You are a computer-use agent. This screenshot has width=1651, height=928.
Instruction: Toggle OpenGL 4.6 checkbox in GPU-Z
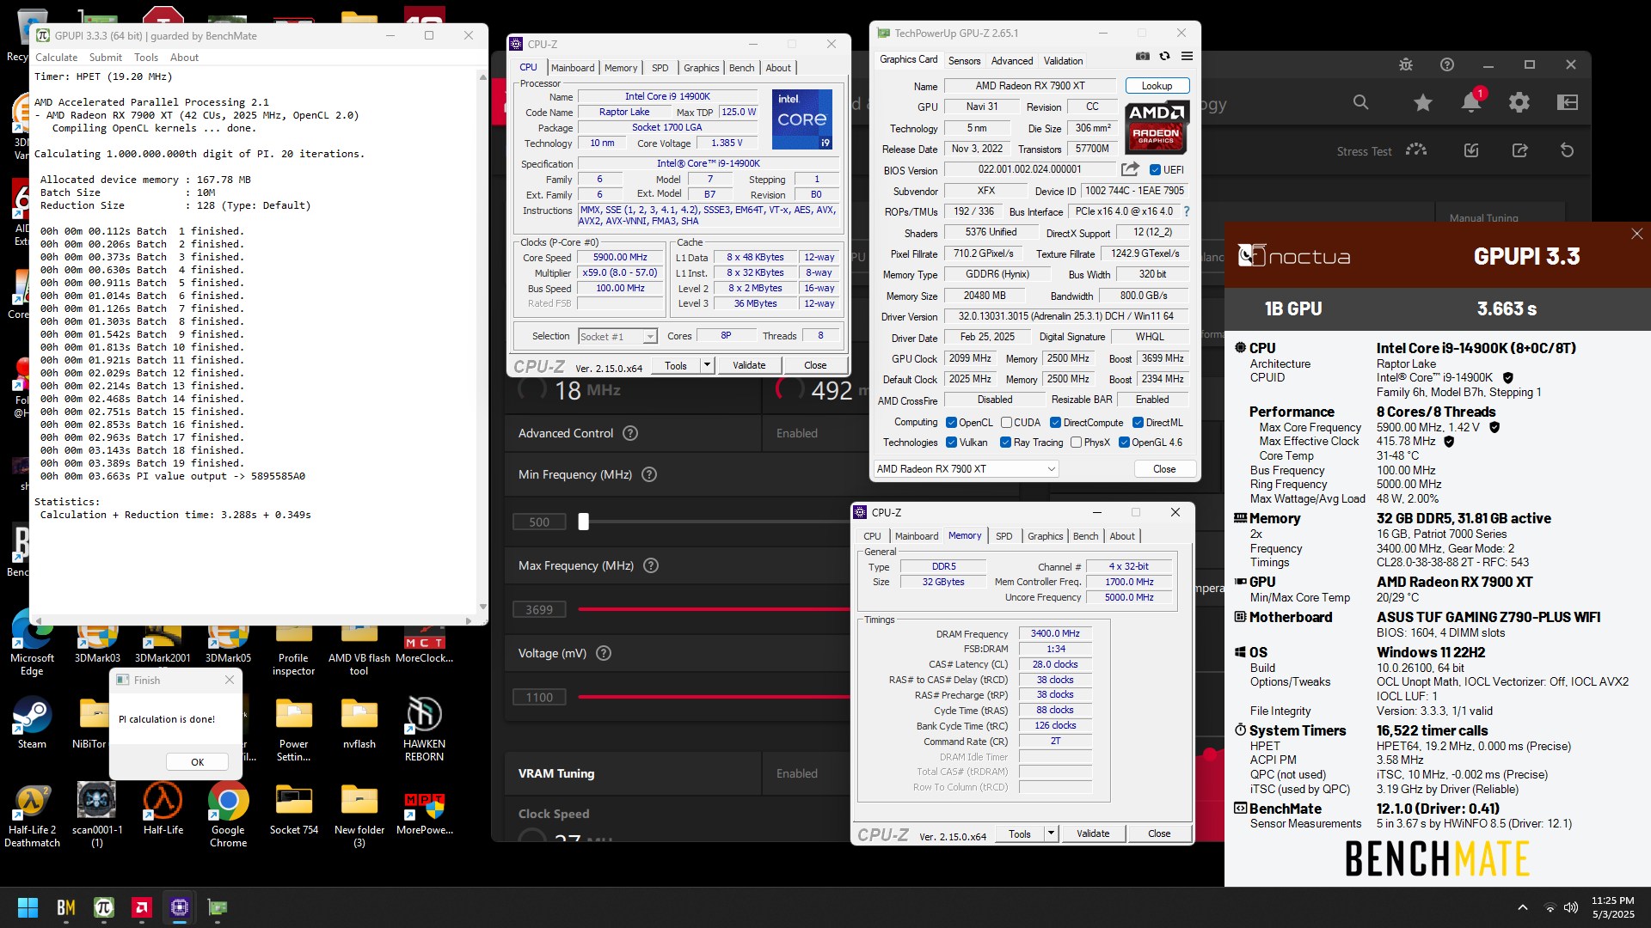click(1124, 443)
